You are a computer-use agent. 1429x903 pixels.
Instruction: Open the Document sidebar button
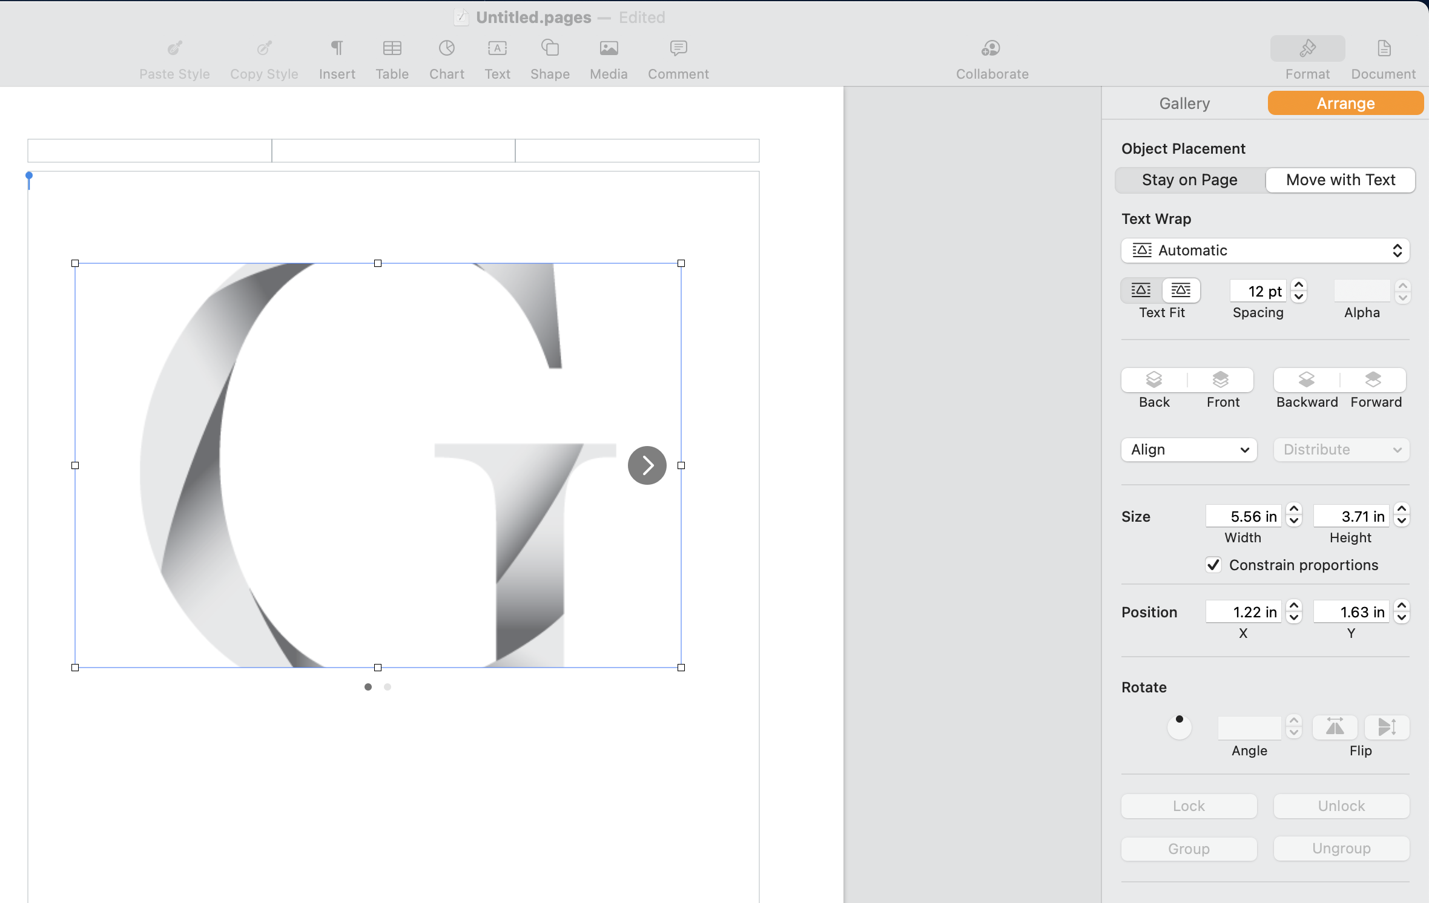click(1383, 49)
